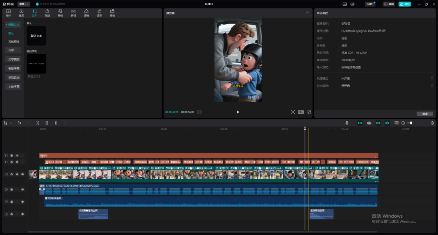The width and height of the screenshot is (438, 235).
Task: Click the timeline horizontal scrollbar
Action: point(202,232)
